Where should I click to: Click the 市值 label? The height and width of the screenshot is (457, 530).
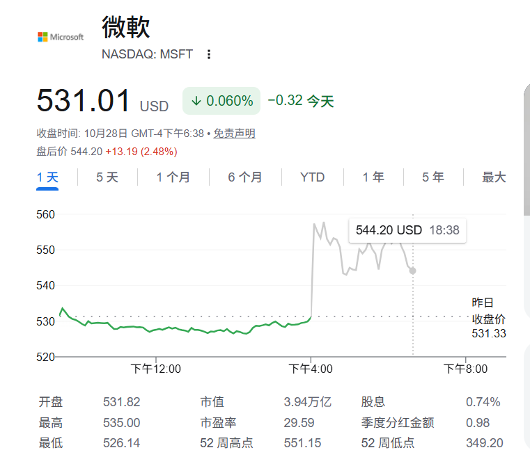coord(212,402)
